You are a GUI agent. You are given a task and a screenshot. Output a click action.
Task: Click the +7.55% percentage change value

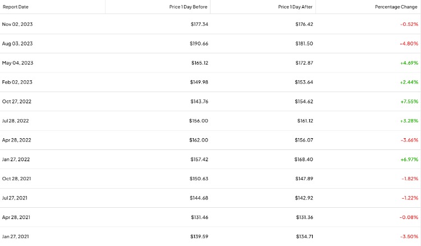tap(409, 102)
